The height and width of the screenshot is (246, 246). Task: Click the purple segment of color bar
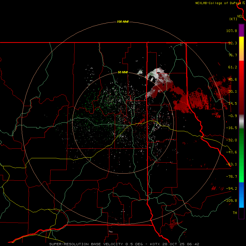pos(241,30)
